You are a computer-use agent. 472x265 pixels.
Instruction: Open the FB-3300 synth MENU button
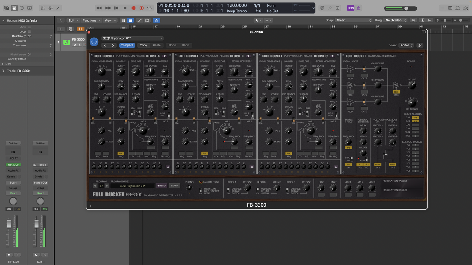coord(161,186)
